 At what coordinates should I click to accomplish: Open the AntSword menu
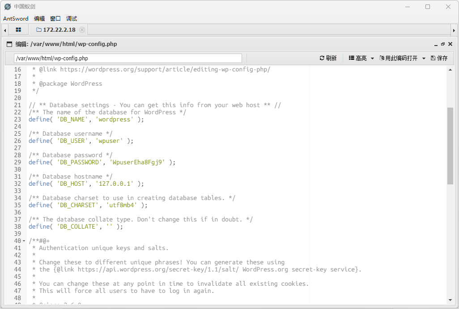[16, 19]
